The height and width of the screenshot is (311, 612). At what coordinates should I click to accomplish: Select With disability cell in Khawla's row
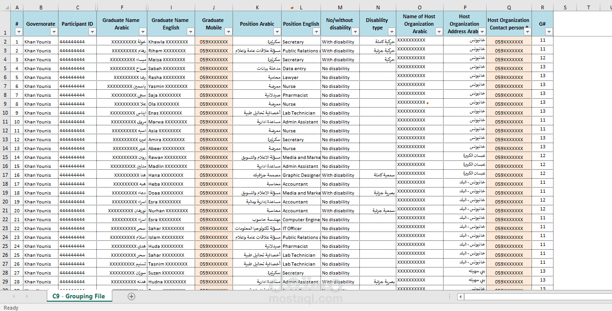tap(340, 42)
